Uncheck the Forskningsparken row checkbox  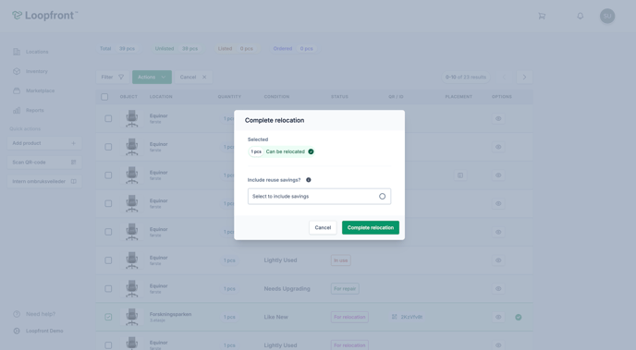pos(108,317)
